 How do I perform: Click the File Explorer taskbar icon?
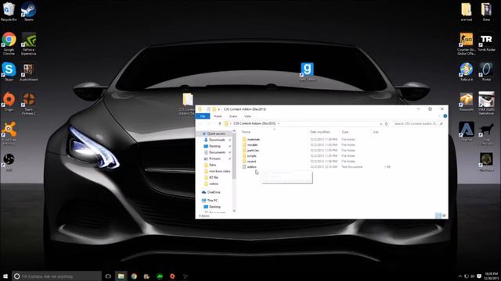tap(121, 276)
